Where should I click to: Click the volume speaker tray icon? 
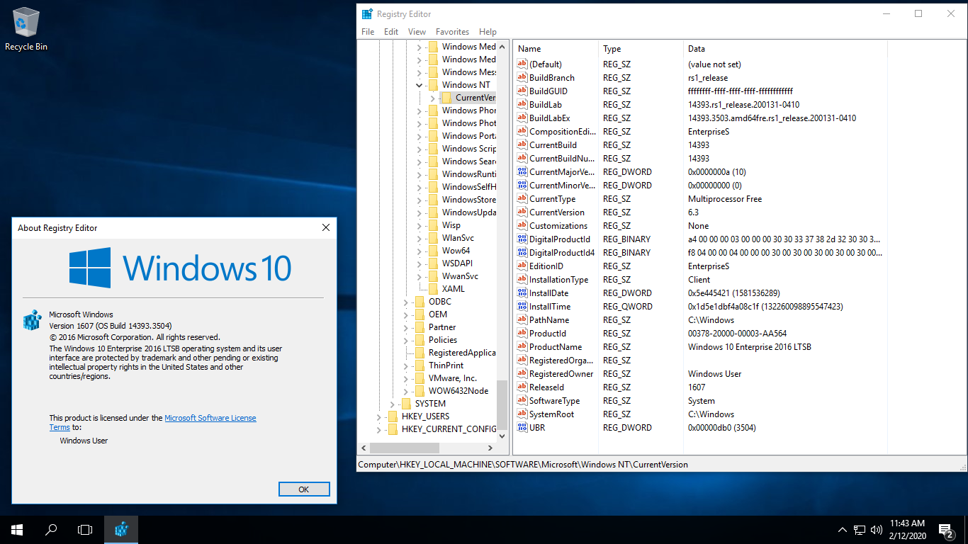click(x=877, y=529)
